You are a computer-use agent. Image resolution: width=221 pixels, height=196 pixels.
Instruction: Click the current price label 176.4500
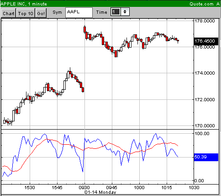[206, 41]
